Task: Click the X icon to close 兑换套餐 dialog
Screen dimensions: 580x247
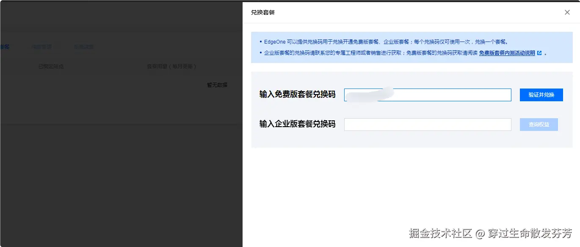Action: click(x=567, y=12)
